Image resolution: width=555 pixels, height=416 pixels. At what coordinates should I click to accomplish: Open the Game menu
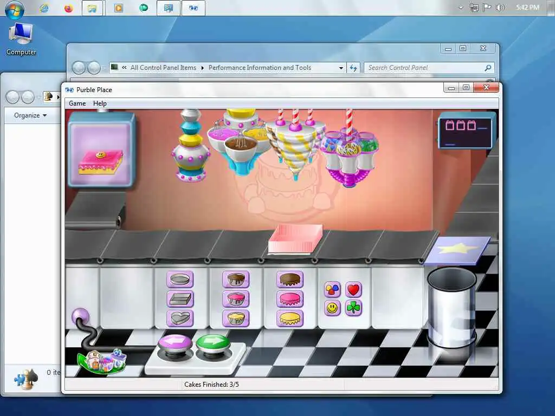[77, 103]
